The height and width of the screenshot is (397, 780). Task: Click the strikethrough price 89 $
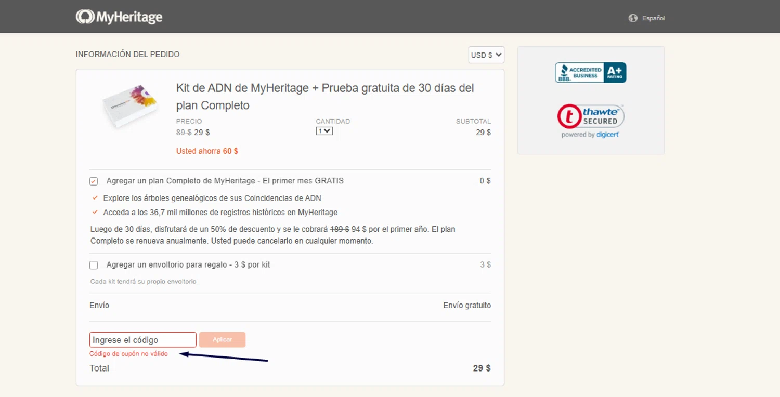point(184,133)
